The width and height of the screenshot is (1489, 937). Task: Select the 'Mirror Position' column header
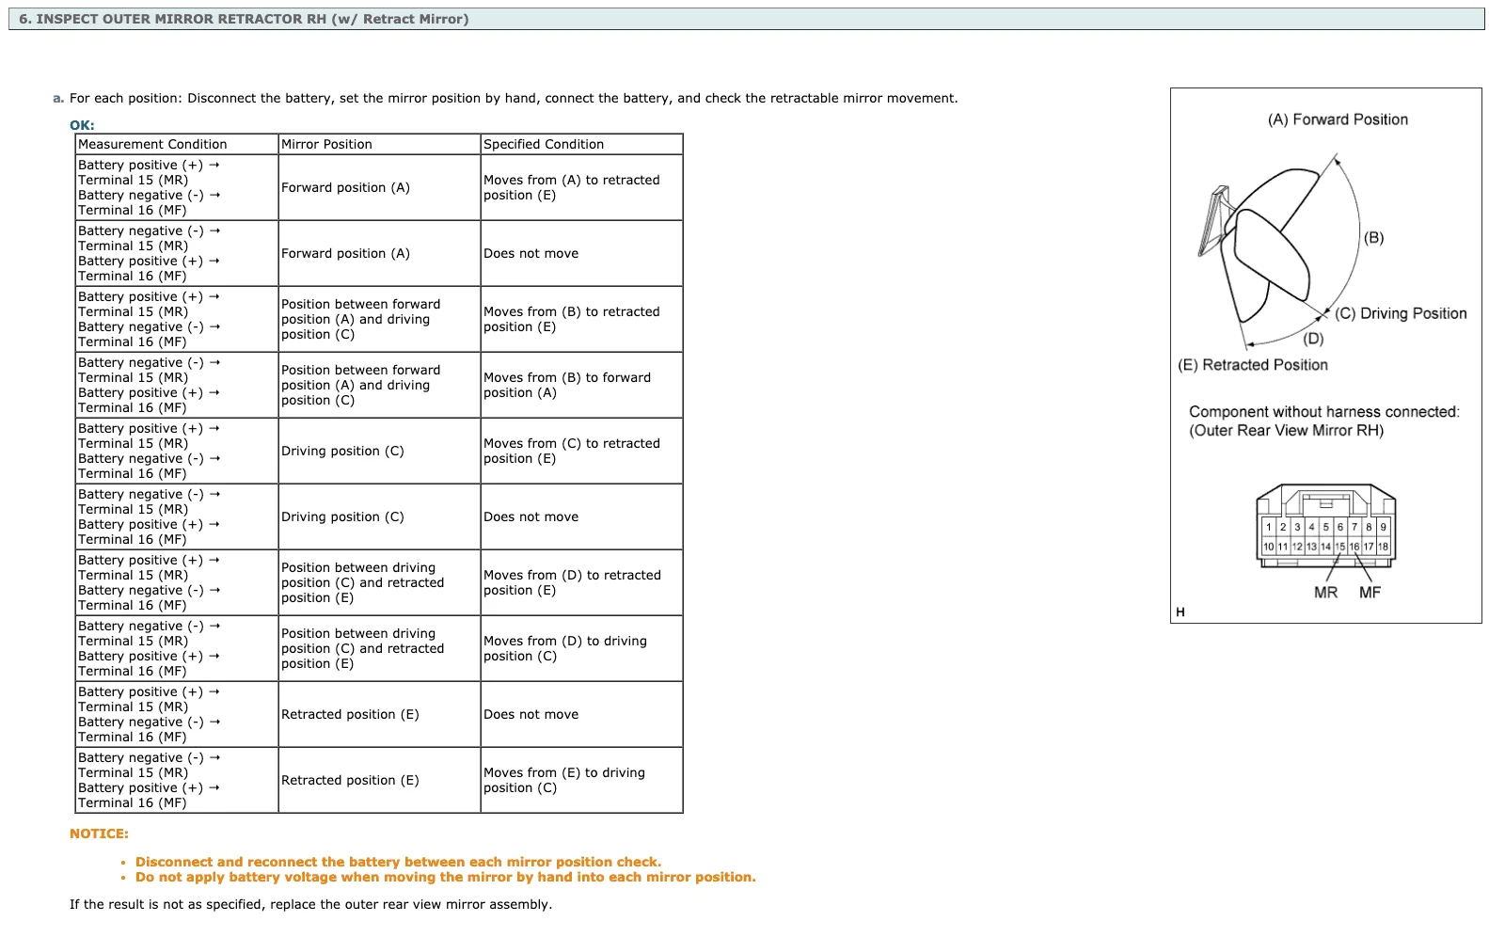[x=379, y=144]
